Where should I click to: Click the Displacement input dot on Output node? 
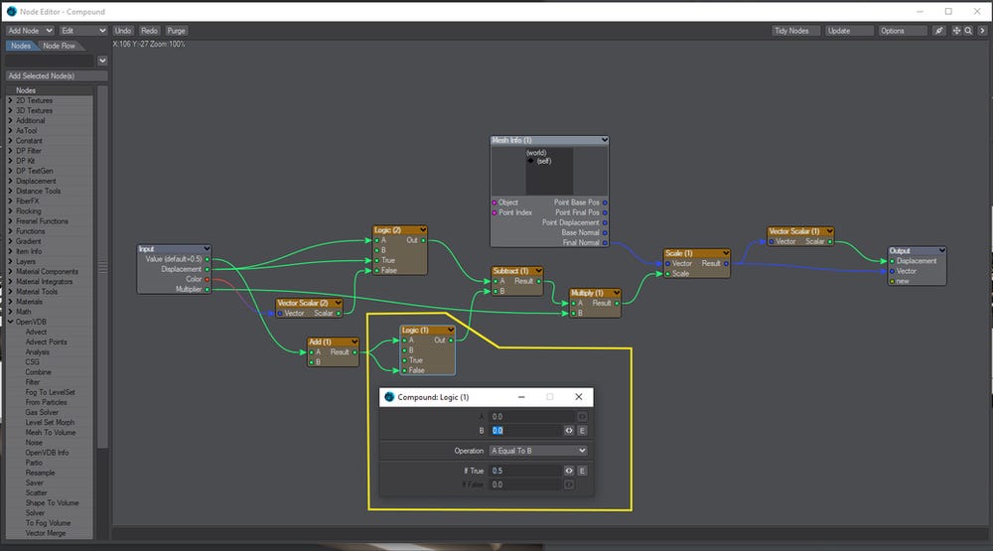(892, 261)
